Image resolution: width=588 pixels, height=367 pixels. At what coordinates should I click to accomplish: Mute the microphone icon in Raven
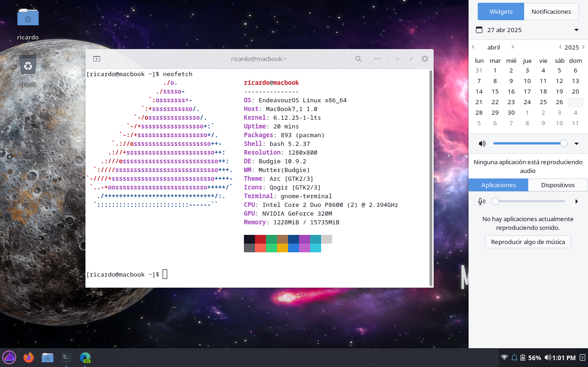481,201
